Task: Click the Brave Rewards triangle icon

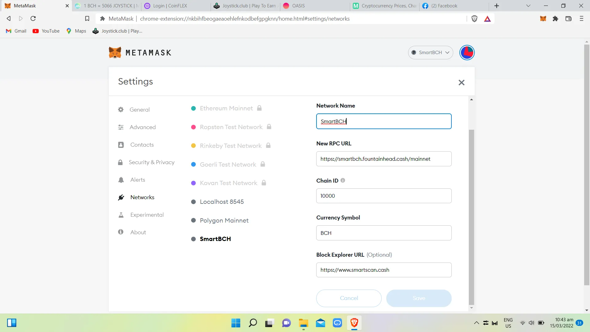Action: point(487,19)
